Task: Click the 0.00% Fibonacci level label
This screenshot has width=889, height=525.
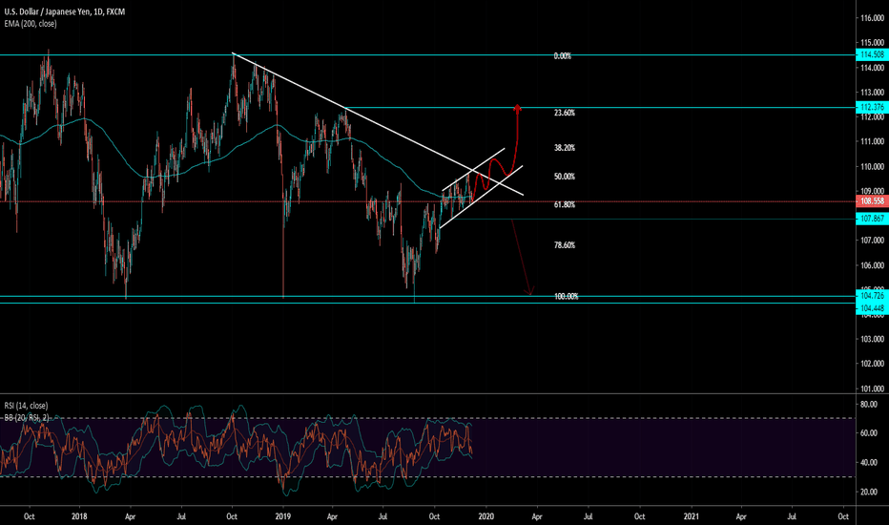Action: click(562, 56)
